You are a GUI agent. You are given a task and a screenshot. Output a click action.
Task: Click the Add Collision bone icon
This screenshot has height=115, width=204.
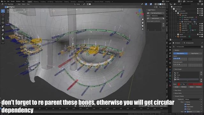164,19
